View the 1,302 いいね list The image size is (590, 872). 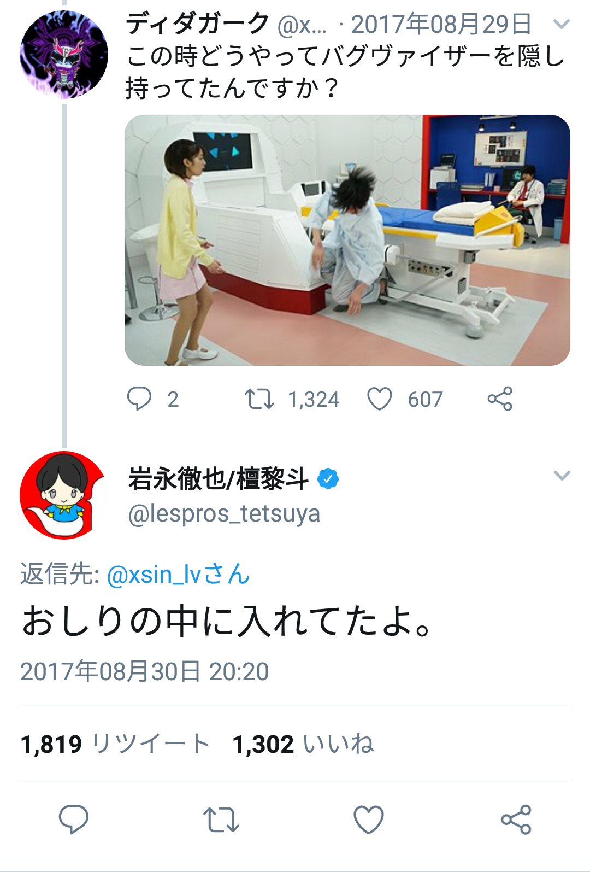coord(303,744)
